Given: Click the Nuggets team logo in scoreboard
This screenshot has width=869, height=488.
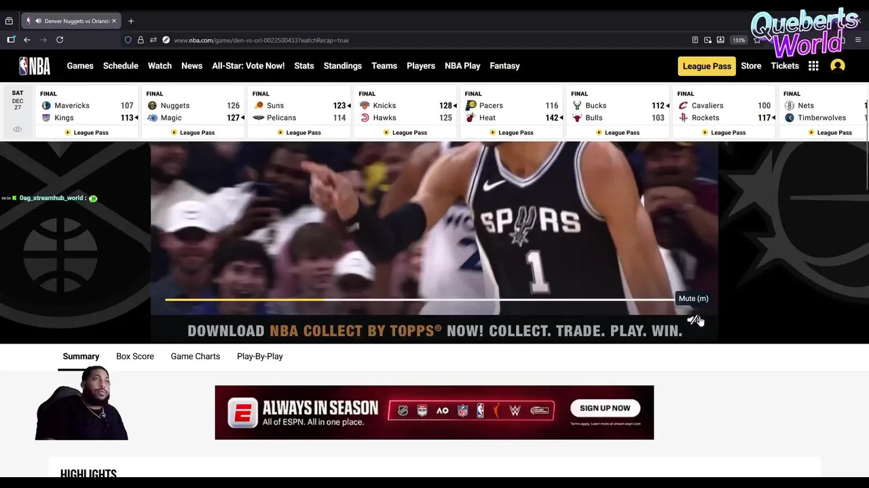Looking at the screenshot, I should tap(152, 106).
